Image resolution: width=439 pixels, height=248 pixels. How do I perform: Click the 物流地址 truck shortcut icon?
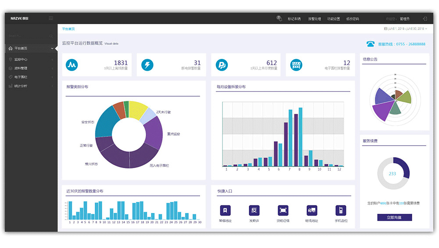pos(312,210)
